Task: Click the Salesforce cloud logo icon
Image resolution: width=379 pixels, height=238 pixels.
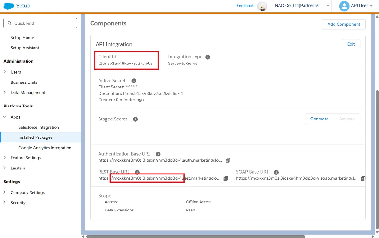Action: coord(9,6)
